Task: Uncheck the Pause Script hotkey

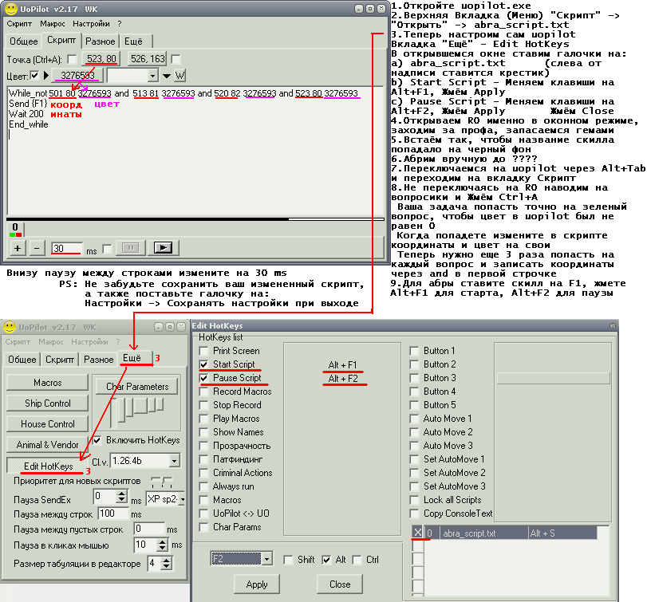Action: click(x=203, y=378)
